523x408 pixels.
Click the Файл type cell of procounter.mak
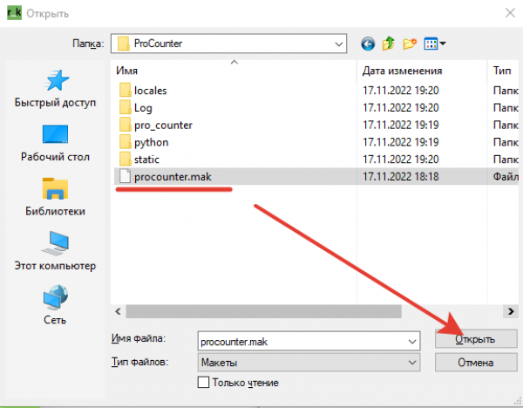point(506,176)
